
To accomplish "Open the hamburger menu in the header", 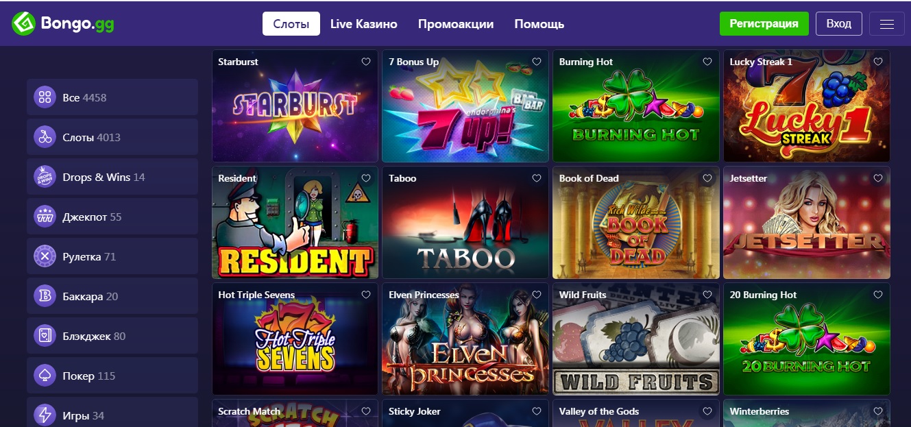I will [x=886, y=24].
